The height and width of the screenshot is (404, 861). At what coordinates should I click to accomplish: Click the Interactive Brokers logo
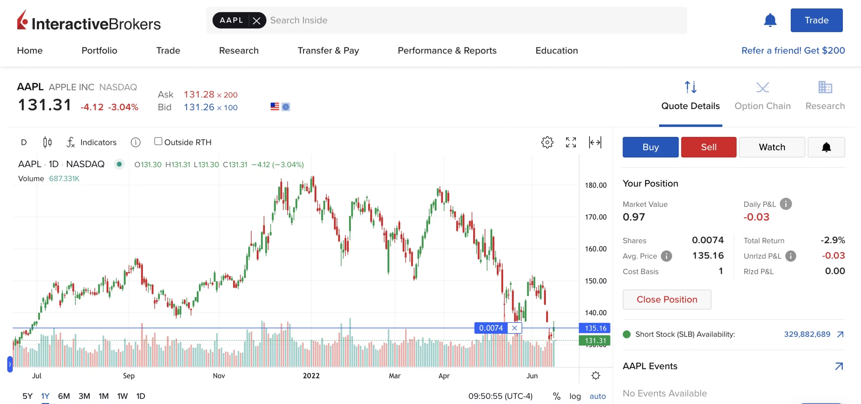coord(89,20)
